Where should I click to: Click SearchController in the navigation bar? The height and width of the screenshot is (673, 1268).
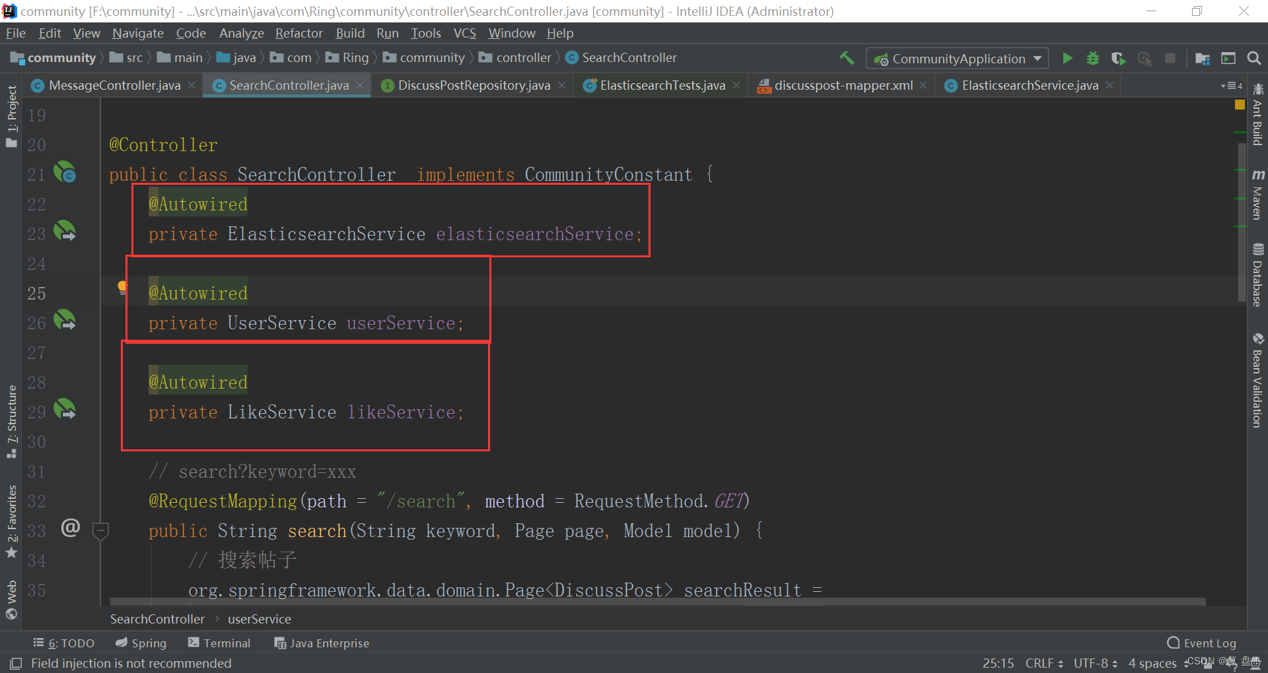pyautogui.click(x=621, y=58)
